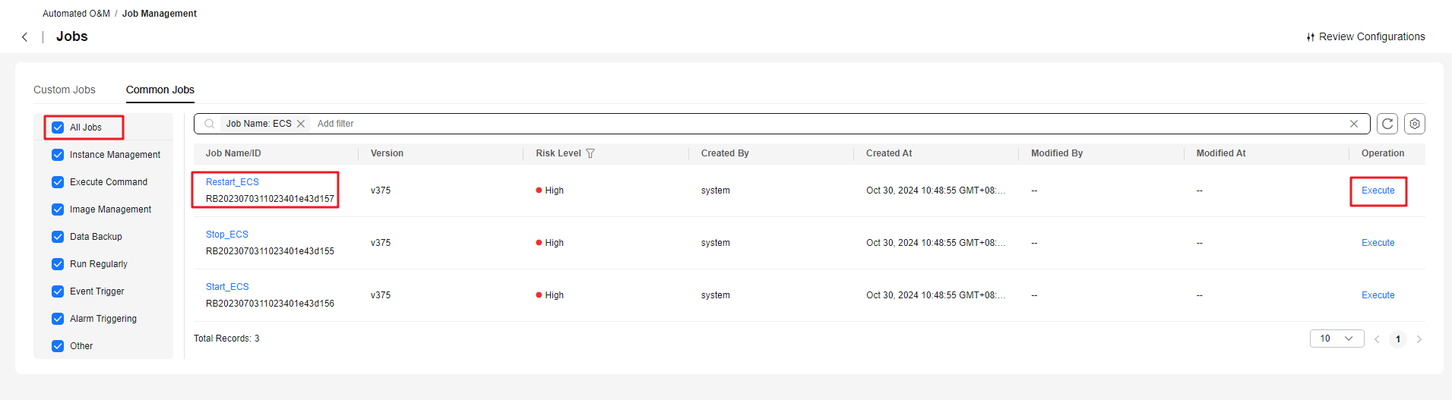Open Review Configurations

click(1365, 36)
